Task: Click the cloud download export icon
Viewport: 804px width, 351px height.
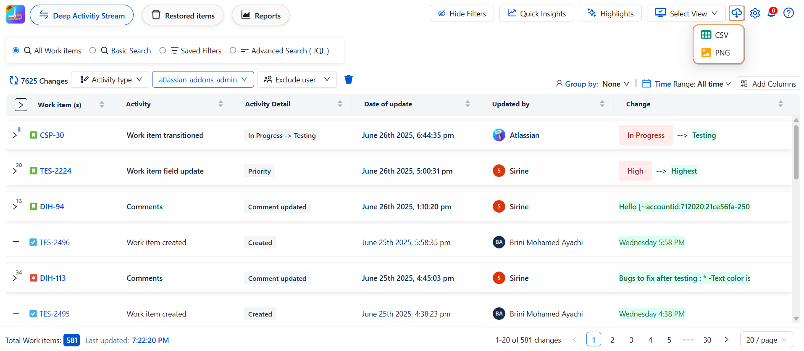Action: (736, 13)
